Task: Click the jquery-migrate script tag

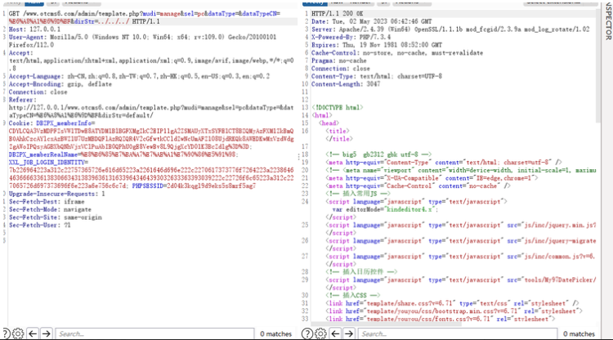Action: (x=460, y=240)
